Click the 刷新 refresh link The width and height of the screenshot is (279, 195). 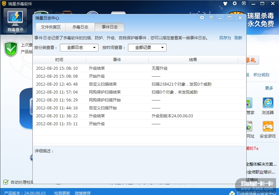pyautogui.click(x=238, y=38)
